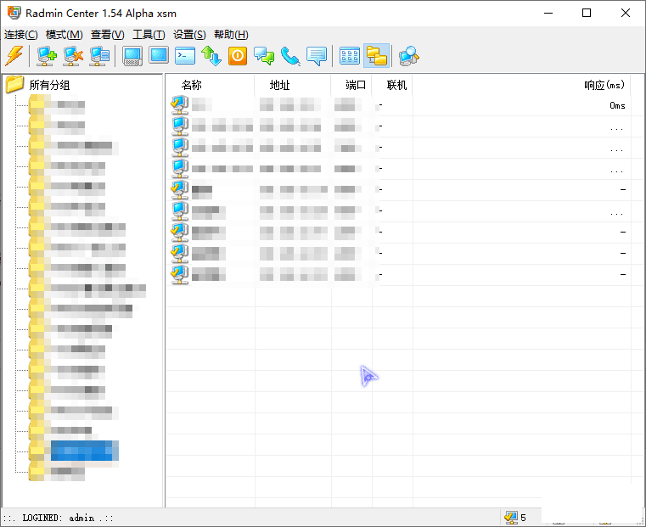The image size is (646, 527).
Task: Open the 工具(T) menu
Action: (149, 35)
